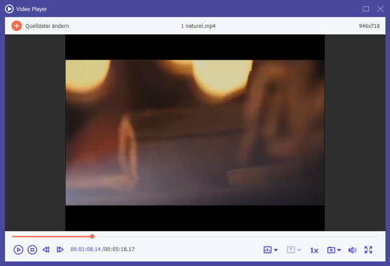Click the current time 00:01:08.14
The width and height of the screenshot is (390, 266).
point(86,249)
